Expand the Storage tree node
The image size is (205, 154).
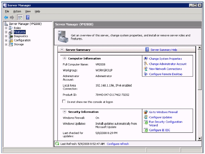tap(6, 44)
